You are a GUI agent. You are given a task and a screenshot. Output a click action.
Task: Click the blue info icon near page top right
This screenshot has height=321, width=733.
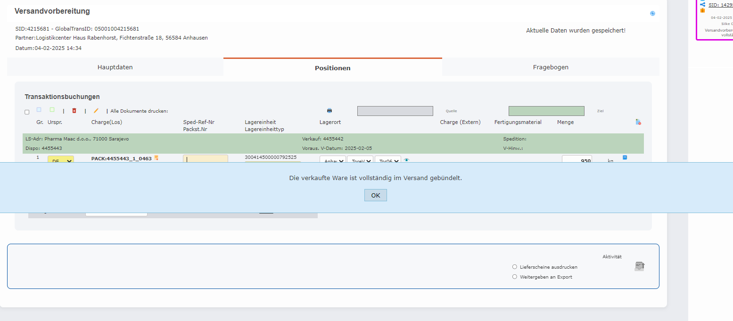[652, 14]
